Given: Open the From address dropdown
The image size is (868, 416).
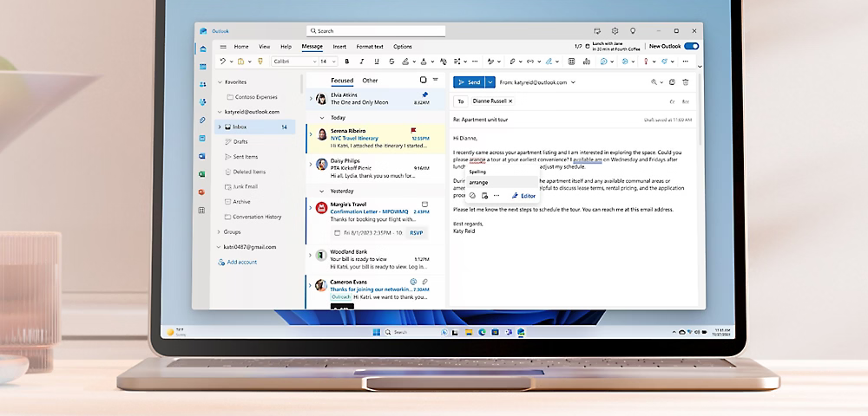Looking at the screenshot, I should [573, 82].
